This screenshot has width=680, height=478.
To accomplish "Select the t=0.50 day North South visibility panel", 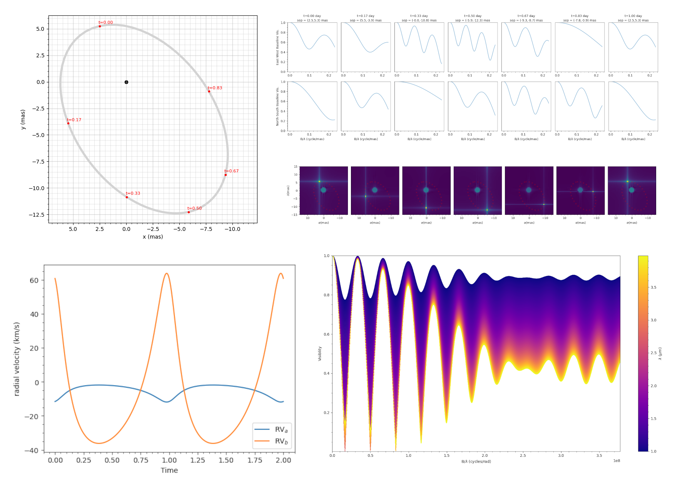I will click(473, 106).
